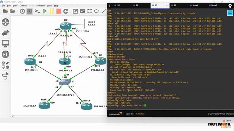Select the draw line tool
234x131 pixels.
[103, 11]
